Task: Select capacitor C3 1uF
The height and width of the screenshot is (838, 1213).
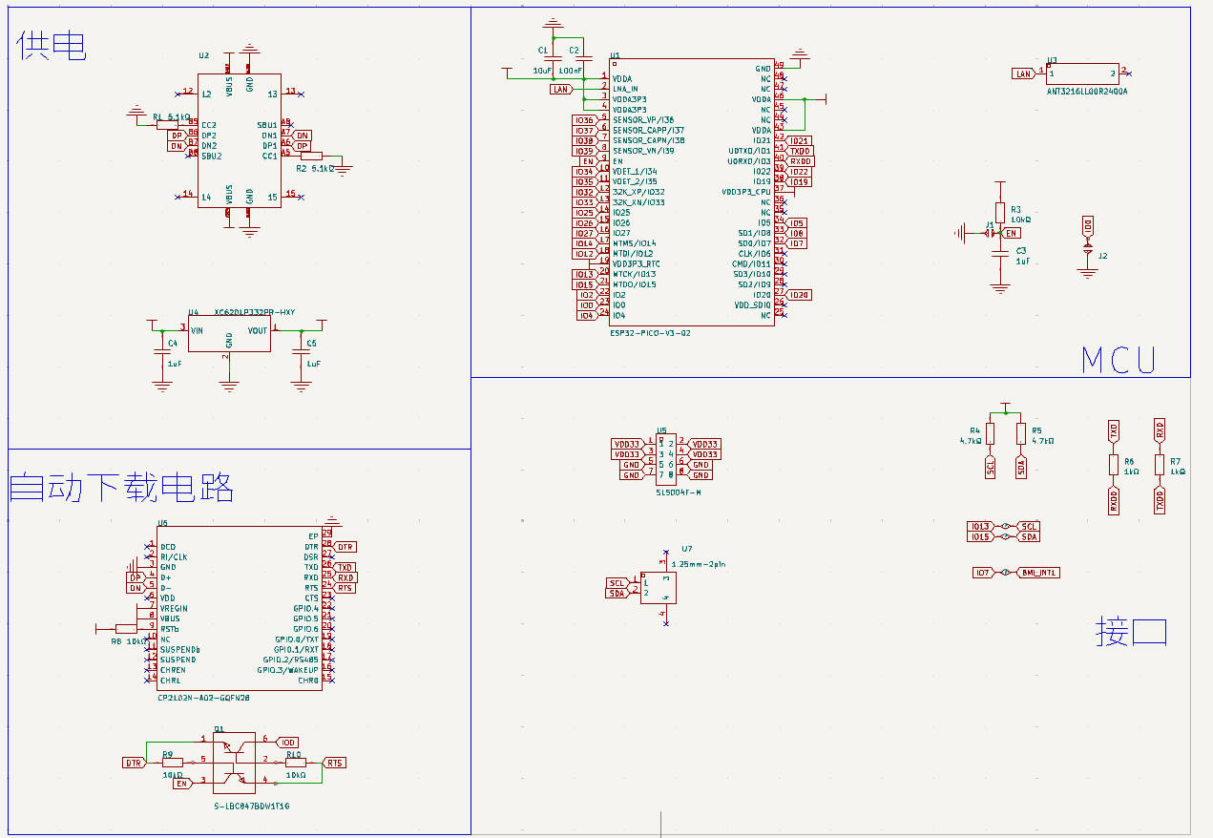Action: click(x=999, y=255)
